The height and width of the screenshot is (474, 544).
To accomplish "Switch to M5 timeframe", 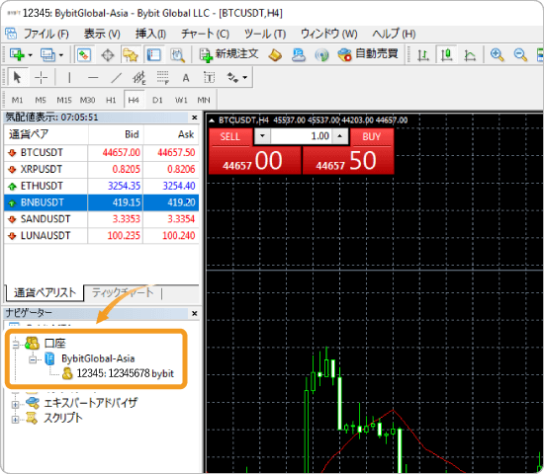I will [x=41, y=100].
